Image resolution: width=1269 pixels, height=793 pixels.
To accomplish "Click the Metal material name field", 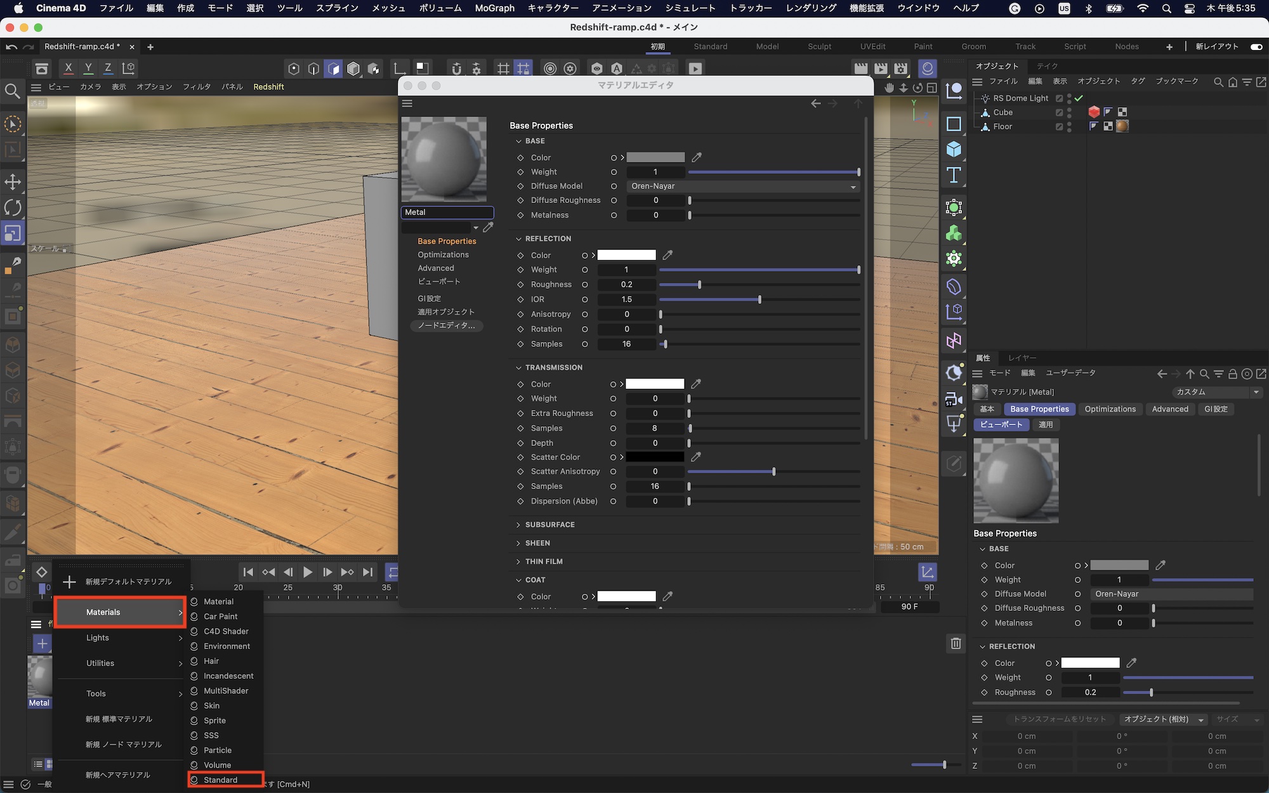I will [447, 213].
